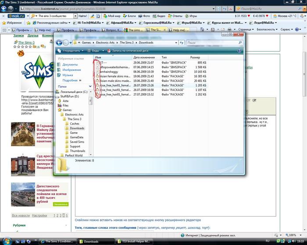Select the Caches folder in tree
The image size is (307, 245).
tap(75, 124)
